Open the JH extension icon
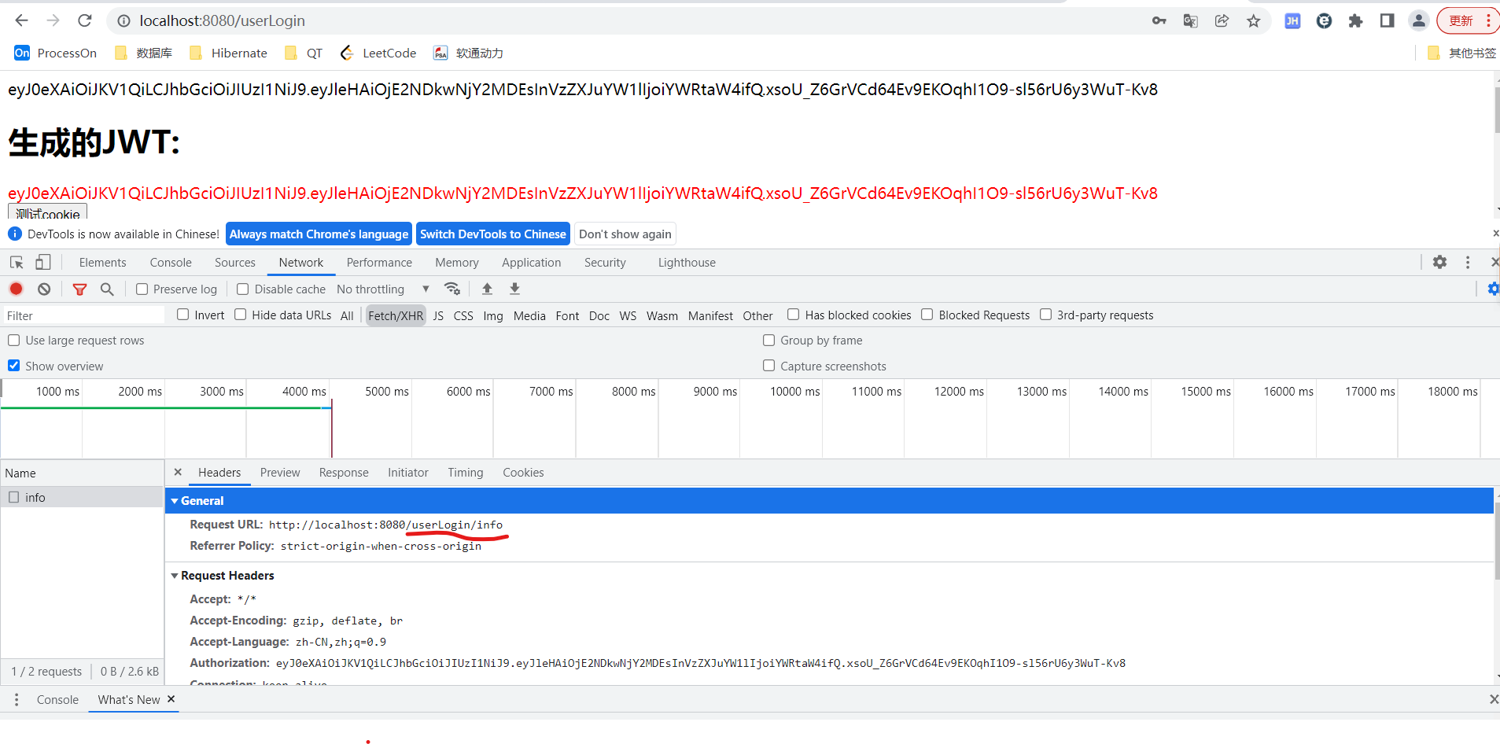The height and width of the screenshot is (744, 1500). point(1292,21)
